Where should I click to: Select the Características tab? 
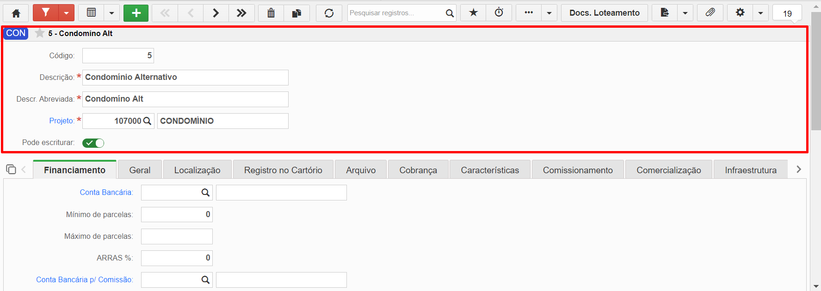point(490,170)
